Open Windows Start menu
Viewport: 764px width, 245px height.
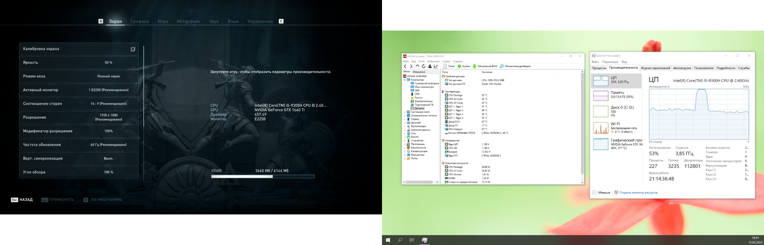(388, 240)
